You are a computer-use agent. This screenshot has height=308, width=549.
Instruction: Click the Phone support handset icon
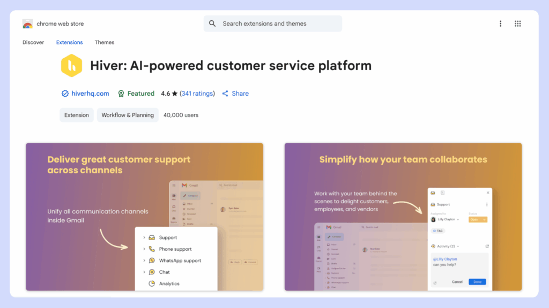[x=152, y=249]
